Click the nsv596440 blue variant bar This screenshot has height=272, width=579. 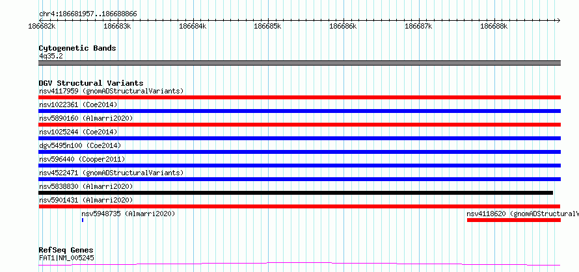[x=299, y=166]
